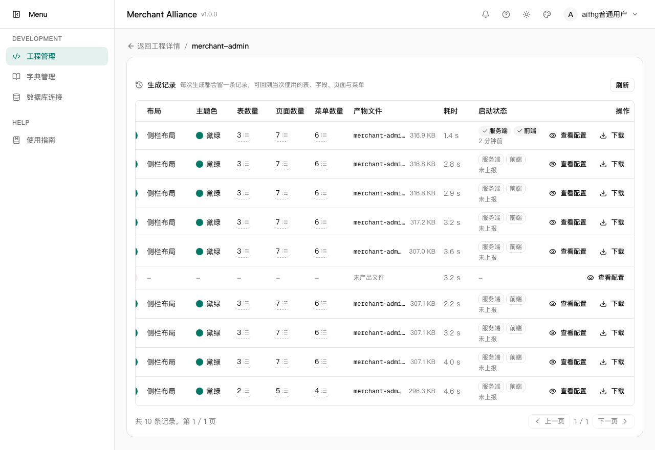Viewport: 655px width, 450px height.
Task: View config of the 1.4 s record
Action: pyautogui.click(x=567, y=136)
